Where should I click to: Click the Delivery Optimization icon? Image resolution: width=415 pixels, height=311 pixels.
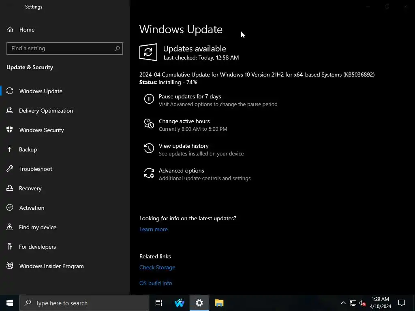pos(10,110)
